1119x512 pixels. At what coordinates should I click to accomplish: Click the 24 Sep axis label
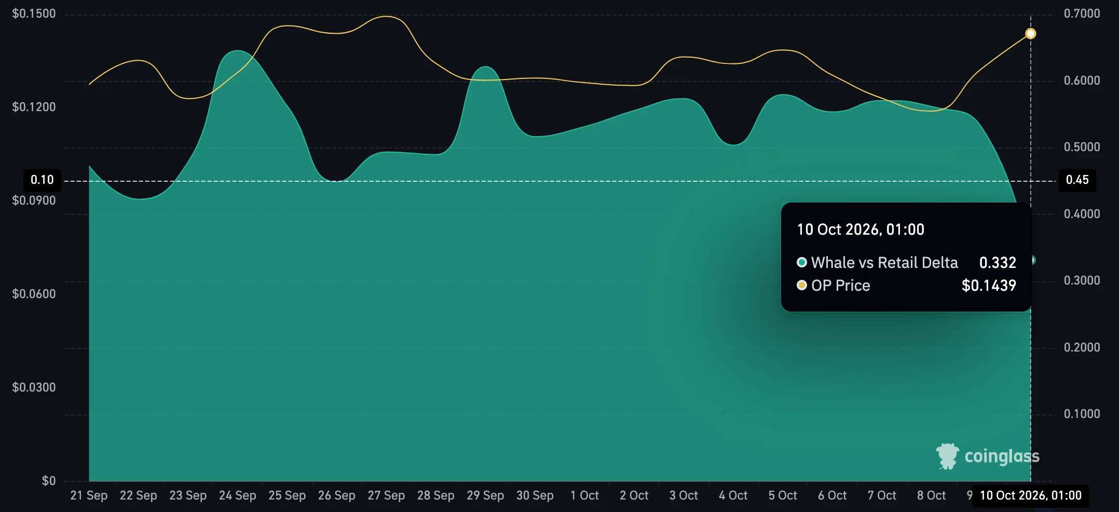click(x=238, y=495)
